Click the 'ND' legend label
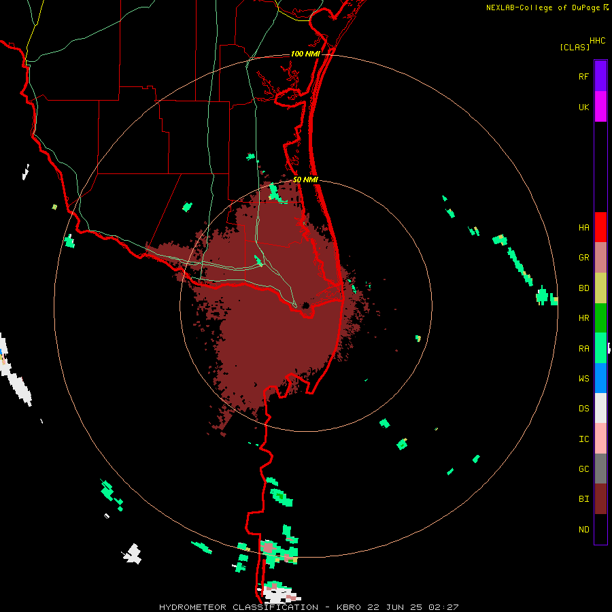The image size is (612, 612). tap(583, 529)
